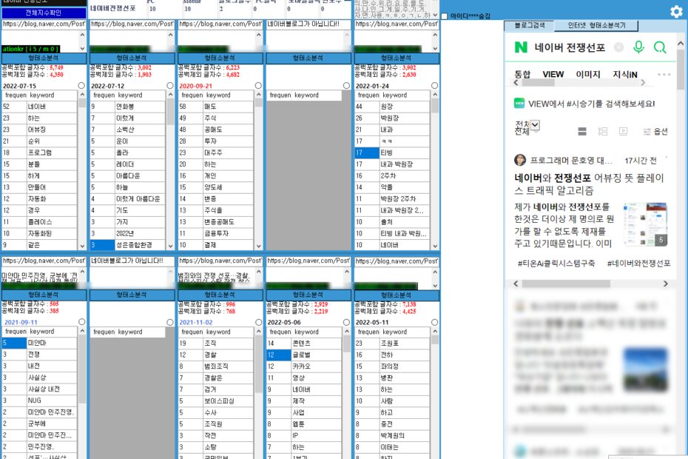Click the URL field above the 2022-07-12 panel

click(x=132, y=24)
